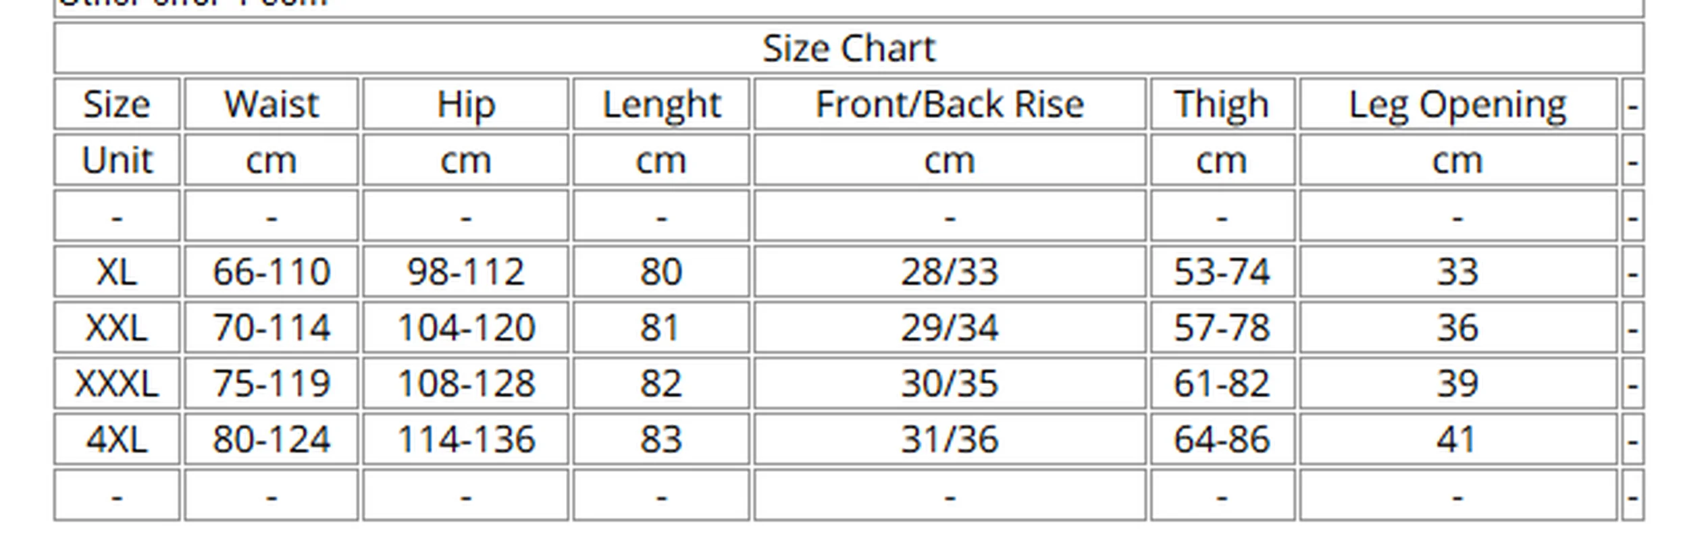This screenshot has height=540, width=1685.
Task: Select the 4XL rise value 31/36
Action: tap(949, 439)
